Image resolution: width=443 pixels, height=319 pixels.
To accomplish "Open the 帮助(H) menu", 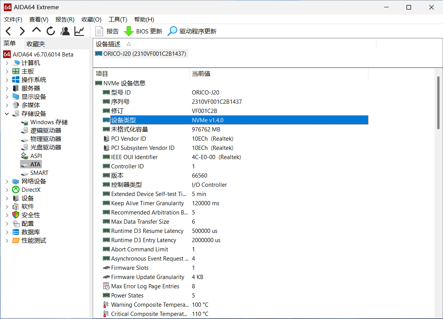I will (144, 20).
